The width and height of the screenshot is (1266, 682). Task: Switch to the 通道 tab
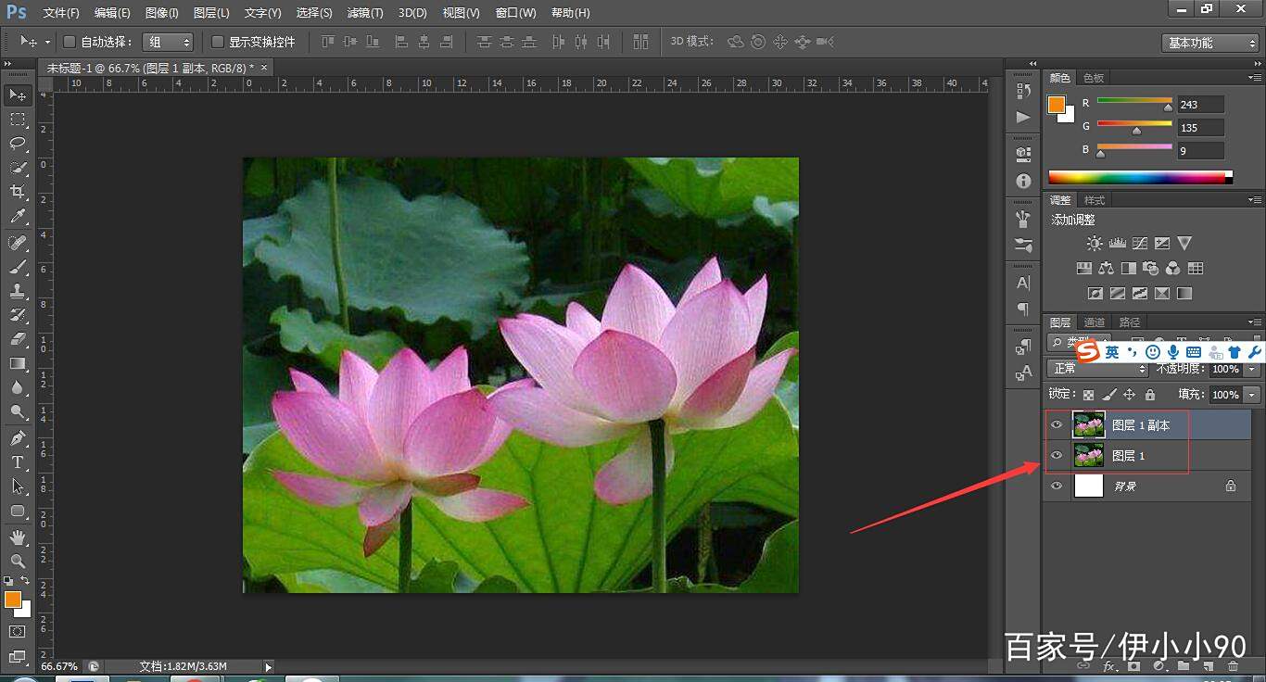pyautogui.click(x=1095, y=322)
